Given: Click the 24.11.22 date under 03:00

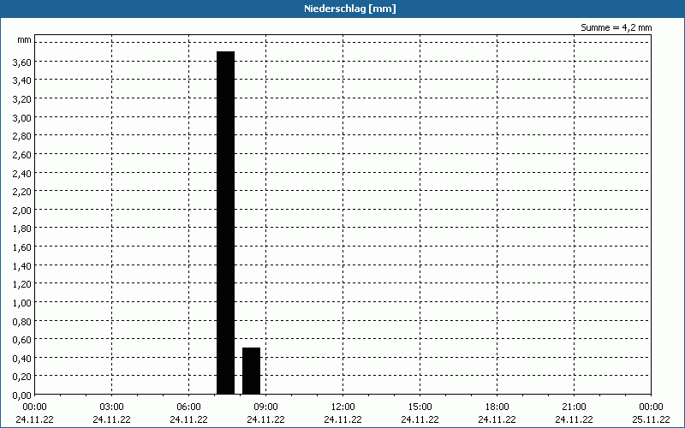Looking at the screenshot, I should click(112, 420).
